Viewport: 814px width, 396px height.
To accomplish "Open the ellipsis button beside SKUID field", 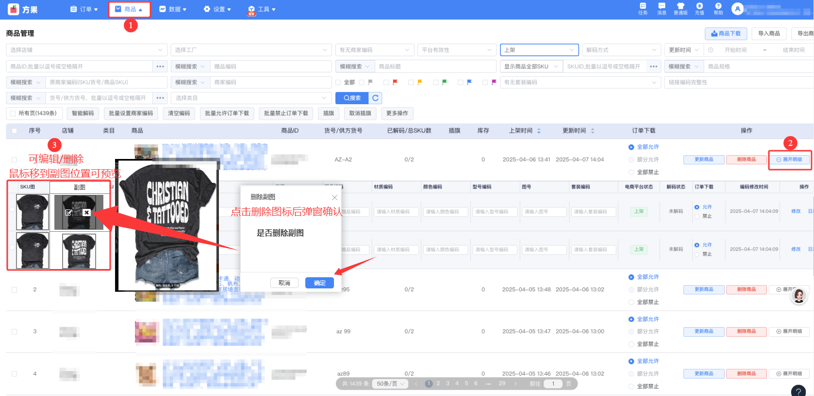I will point(653,66).
